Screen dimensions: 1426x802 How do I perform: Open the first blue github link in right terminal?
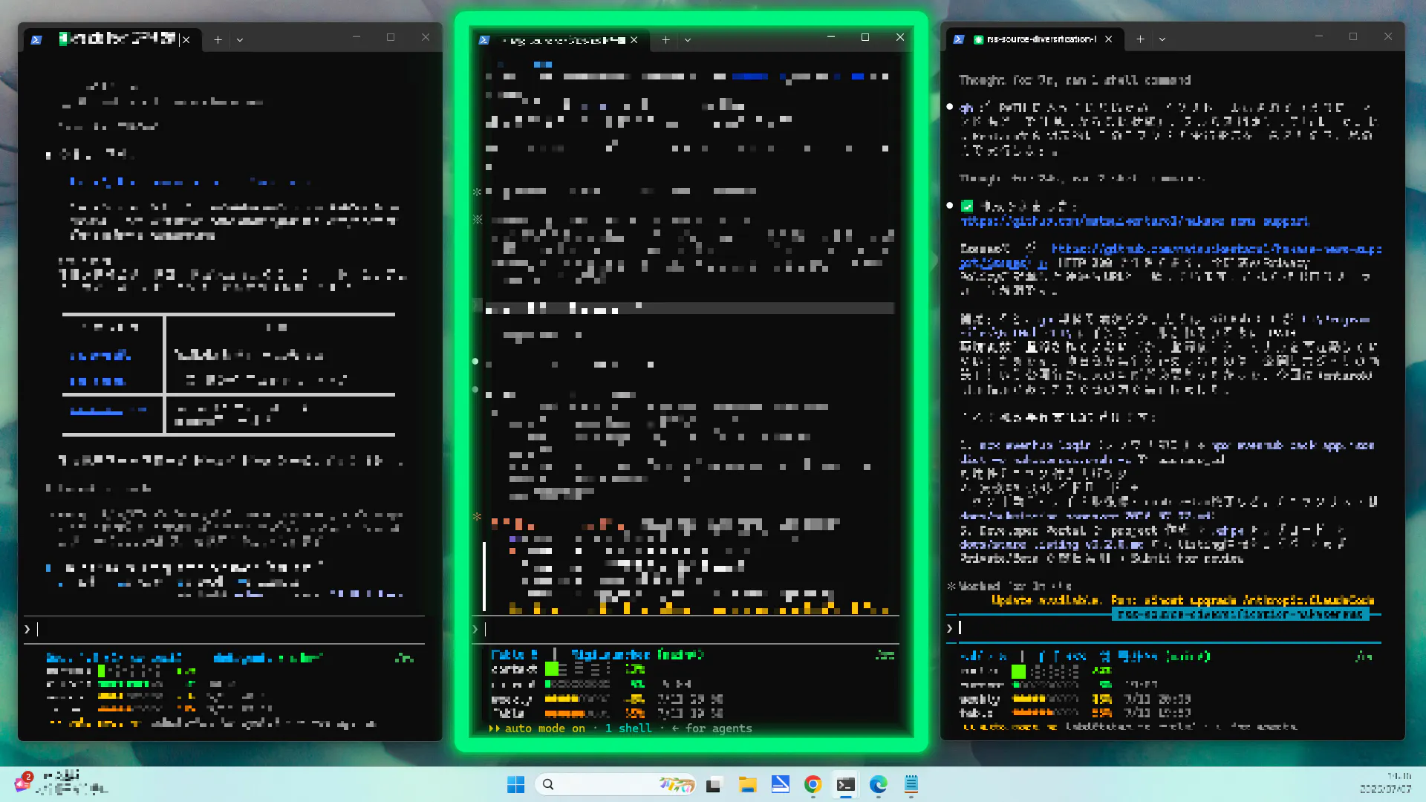(x=1135, y=221)
